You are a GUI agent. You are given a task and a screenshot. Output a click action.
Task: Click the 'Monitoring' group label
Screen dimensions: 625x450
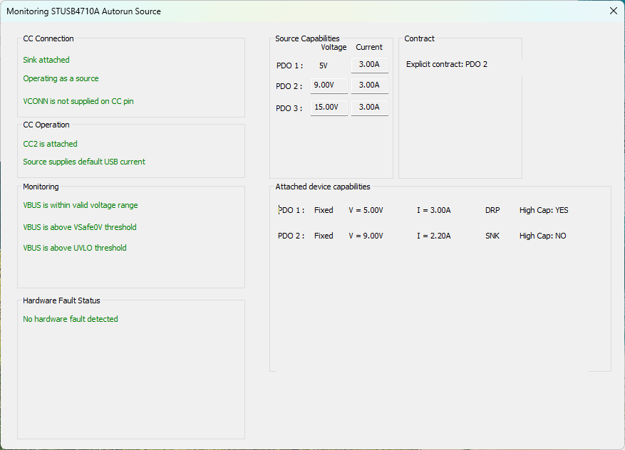point(41,187)
